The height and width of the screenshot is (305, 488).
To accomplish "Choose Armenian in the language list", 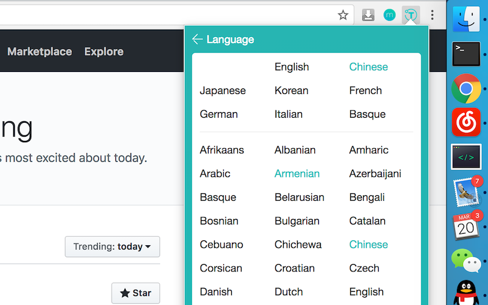I will [297, 174].
